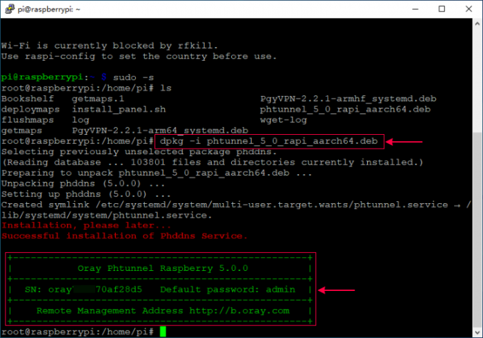Click the 'dpkg -i phtunnel_5_0_rapi_aarch64.deb' command
The height and width of the screenshot is (338, 483).
[x=268, y=141]
